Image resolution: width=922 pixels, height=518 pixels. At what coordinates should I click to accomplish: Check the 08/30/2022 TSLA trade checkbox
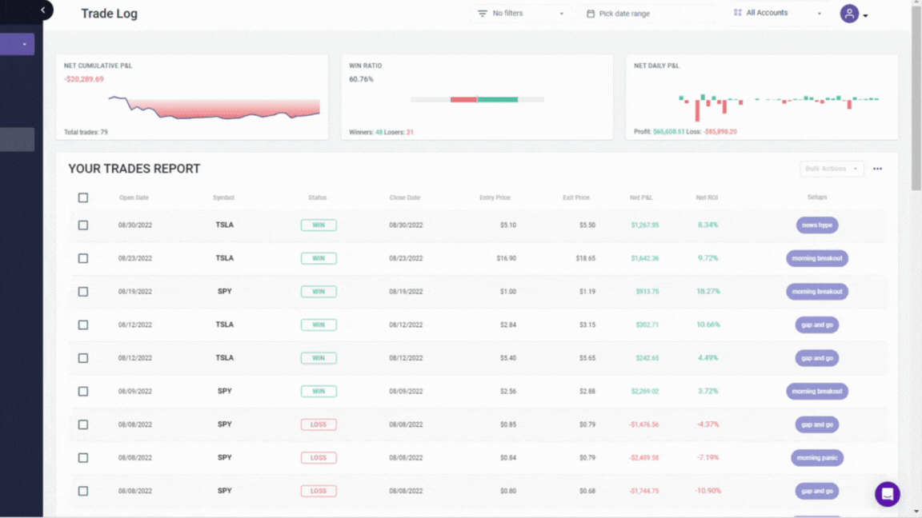click(83, 225)
